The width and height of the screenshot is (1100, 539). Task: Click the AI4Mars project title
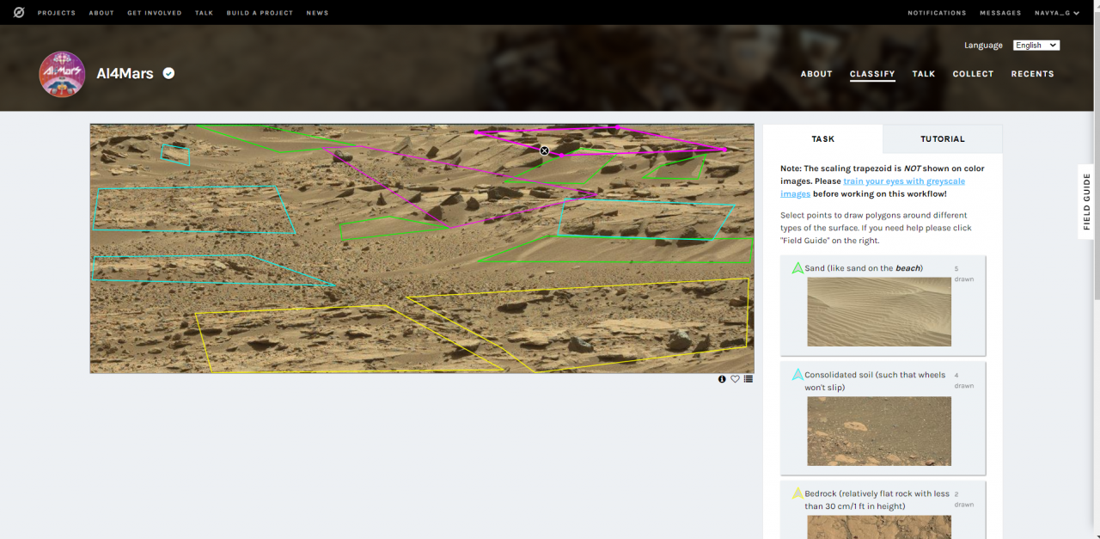(125, 74)
